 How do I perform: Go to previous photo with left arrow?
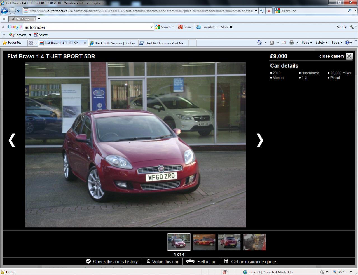click(x=12, y=140)
